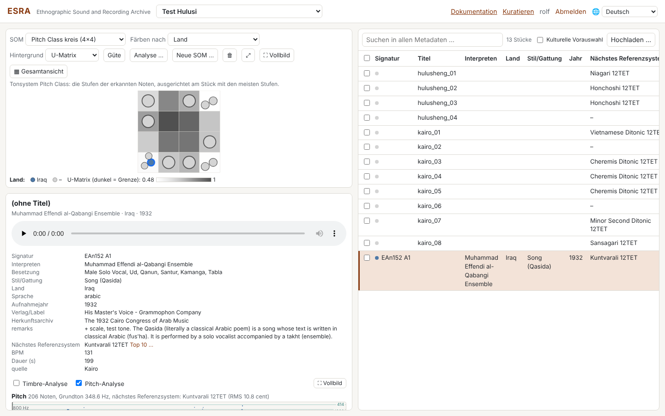The height and width of the screenshot is (416, 665).
Task: Disable the Pitch-Analyse checkbox
Action: [x=79, y=383]
